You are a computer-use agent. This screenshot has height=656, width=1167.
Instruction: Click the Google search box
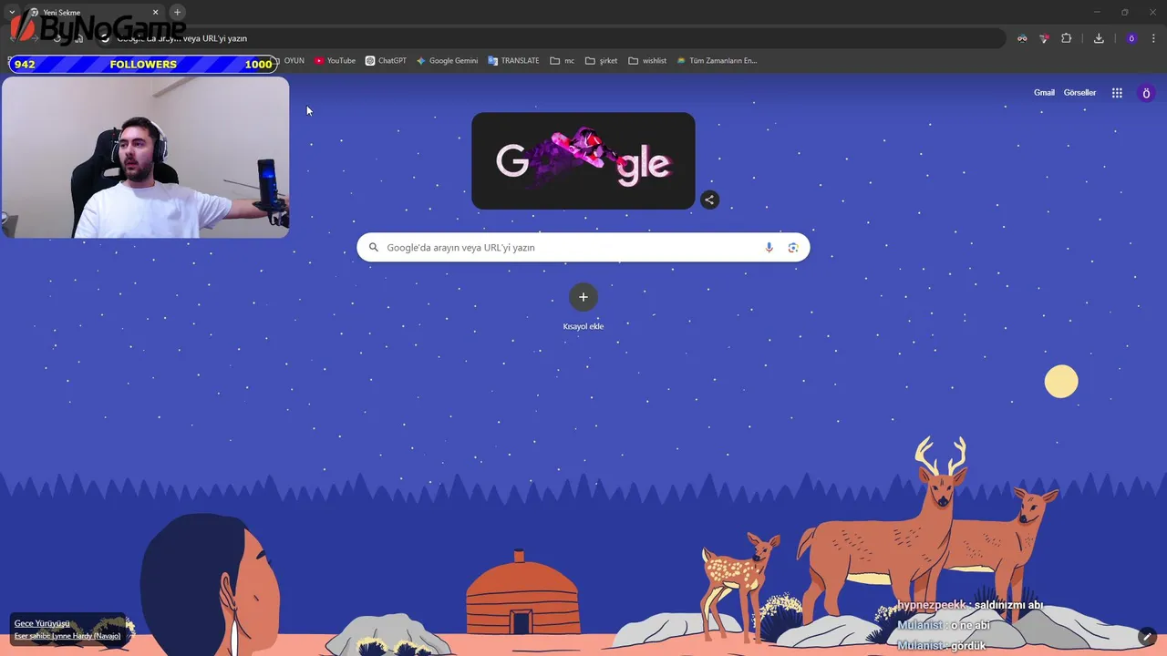[x=583, y=248]
